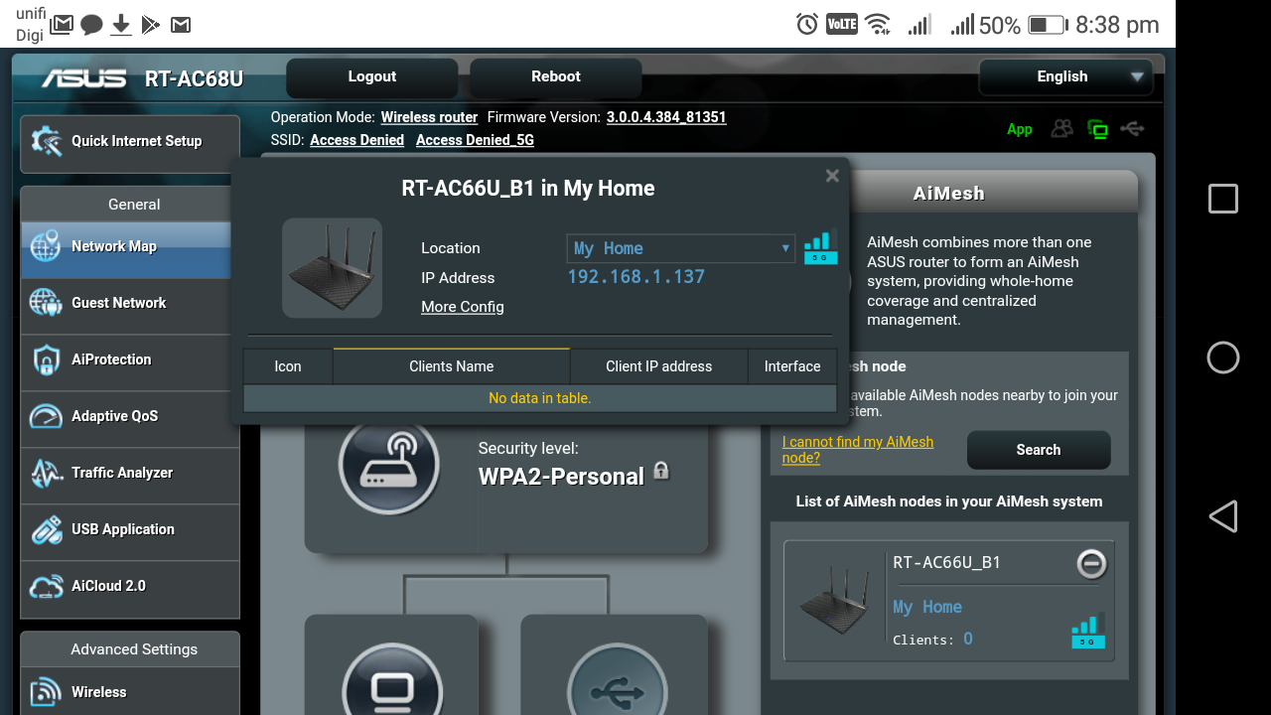Image resolution: width=1271 pixels, height=715 pixels.
Task: Click the 'Clients: 0' count
Action: [x=932, y=640]
